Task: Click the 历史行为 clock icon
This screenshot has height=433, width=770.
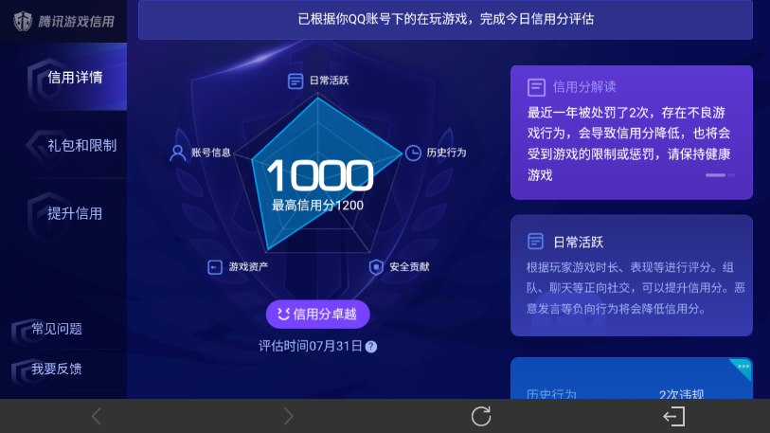Action: click(x=413, y=153)
